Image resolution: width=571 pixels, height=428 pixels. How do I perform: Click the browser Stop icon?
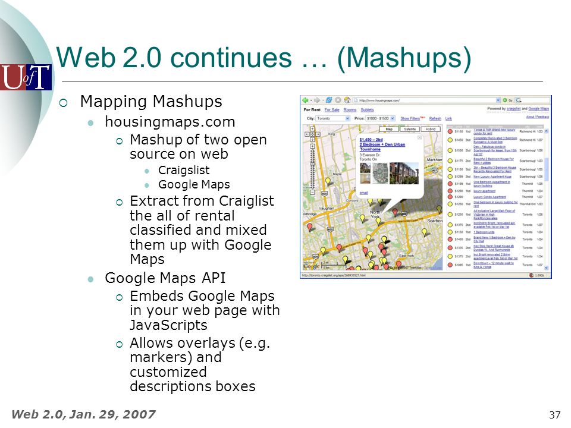coord(338,100)
